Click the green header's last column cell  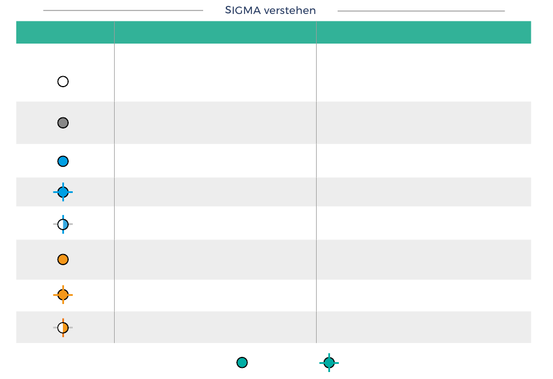point(424,33)
